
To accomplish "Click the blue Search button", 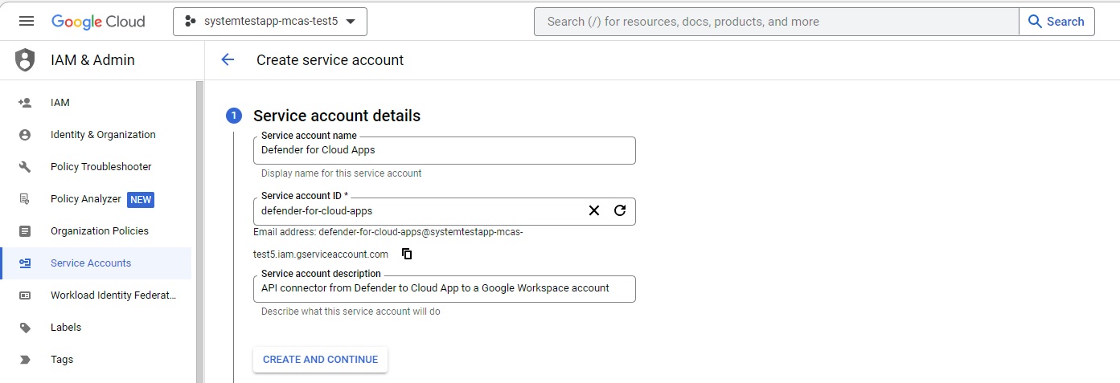I will point(1056,22).
